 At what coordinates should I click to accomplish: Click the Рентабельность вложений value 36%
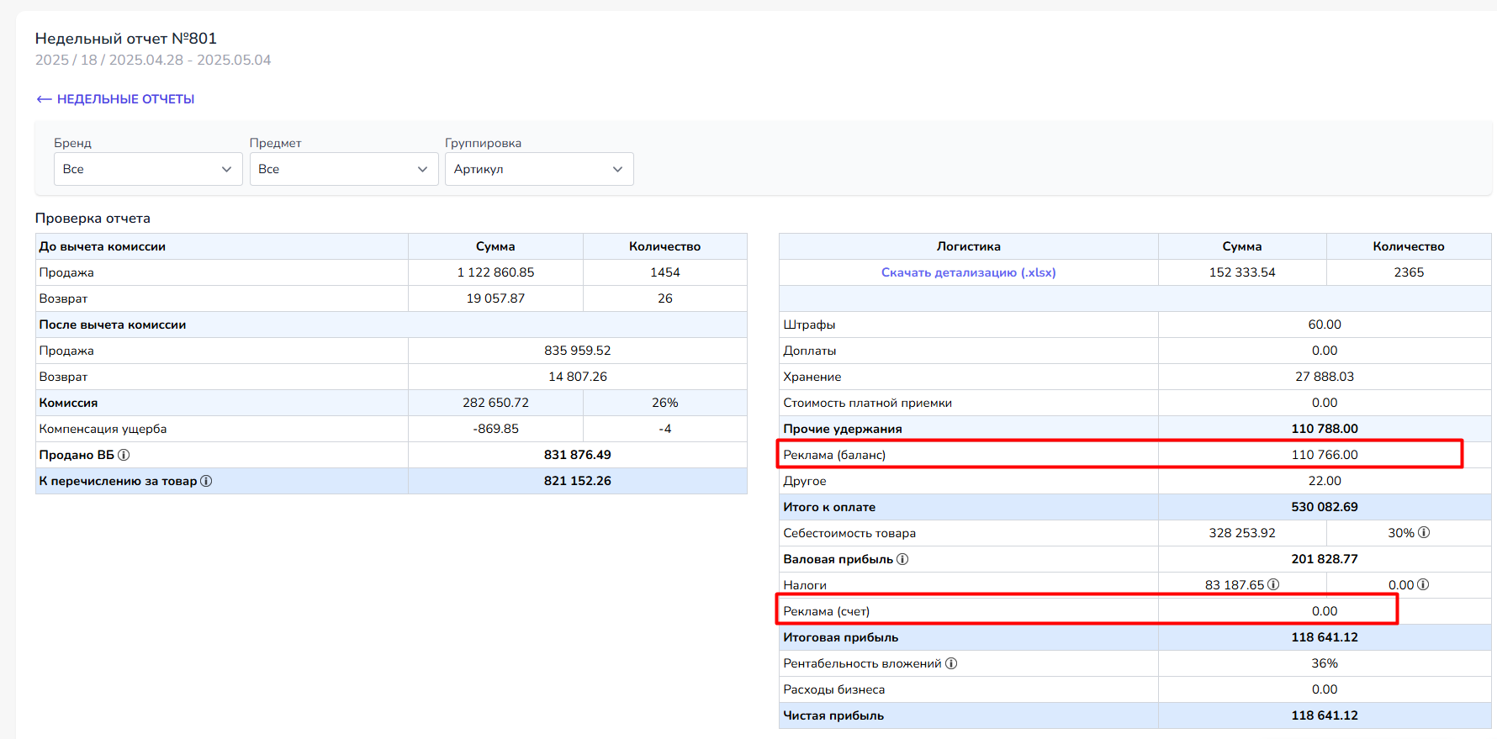(1325, 663)
